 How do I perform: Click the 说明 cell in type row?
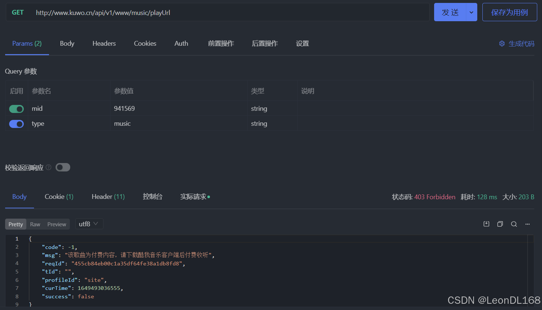(x=415, y=124)
